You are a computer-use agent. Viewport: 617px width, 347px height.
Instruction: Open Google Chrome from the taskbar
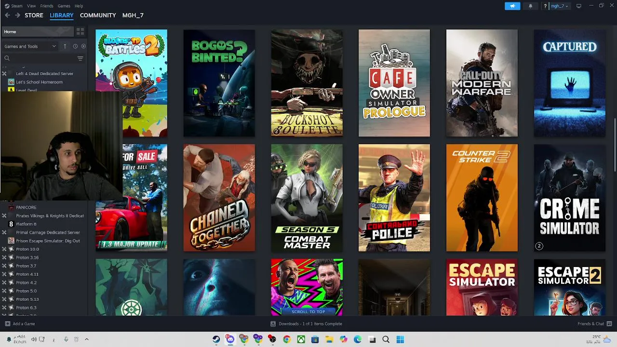point(287,339)
